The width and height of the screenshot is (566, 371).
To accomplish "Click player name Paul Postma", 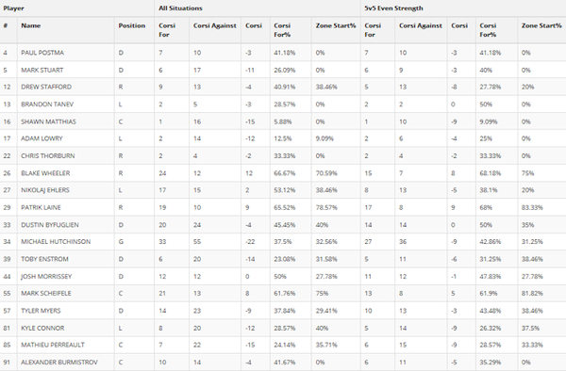I will 42,53.
